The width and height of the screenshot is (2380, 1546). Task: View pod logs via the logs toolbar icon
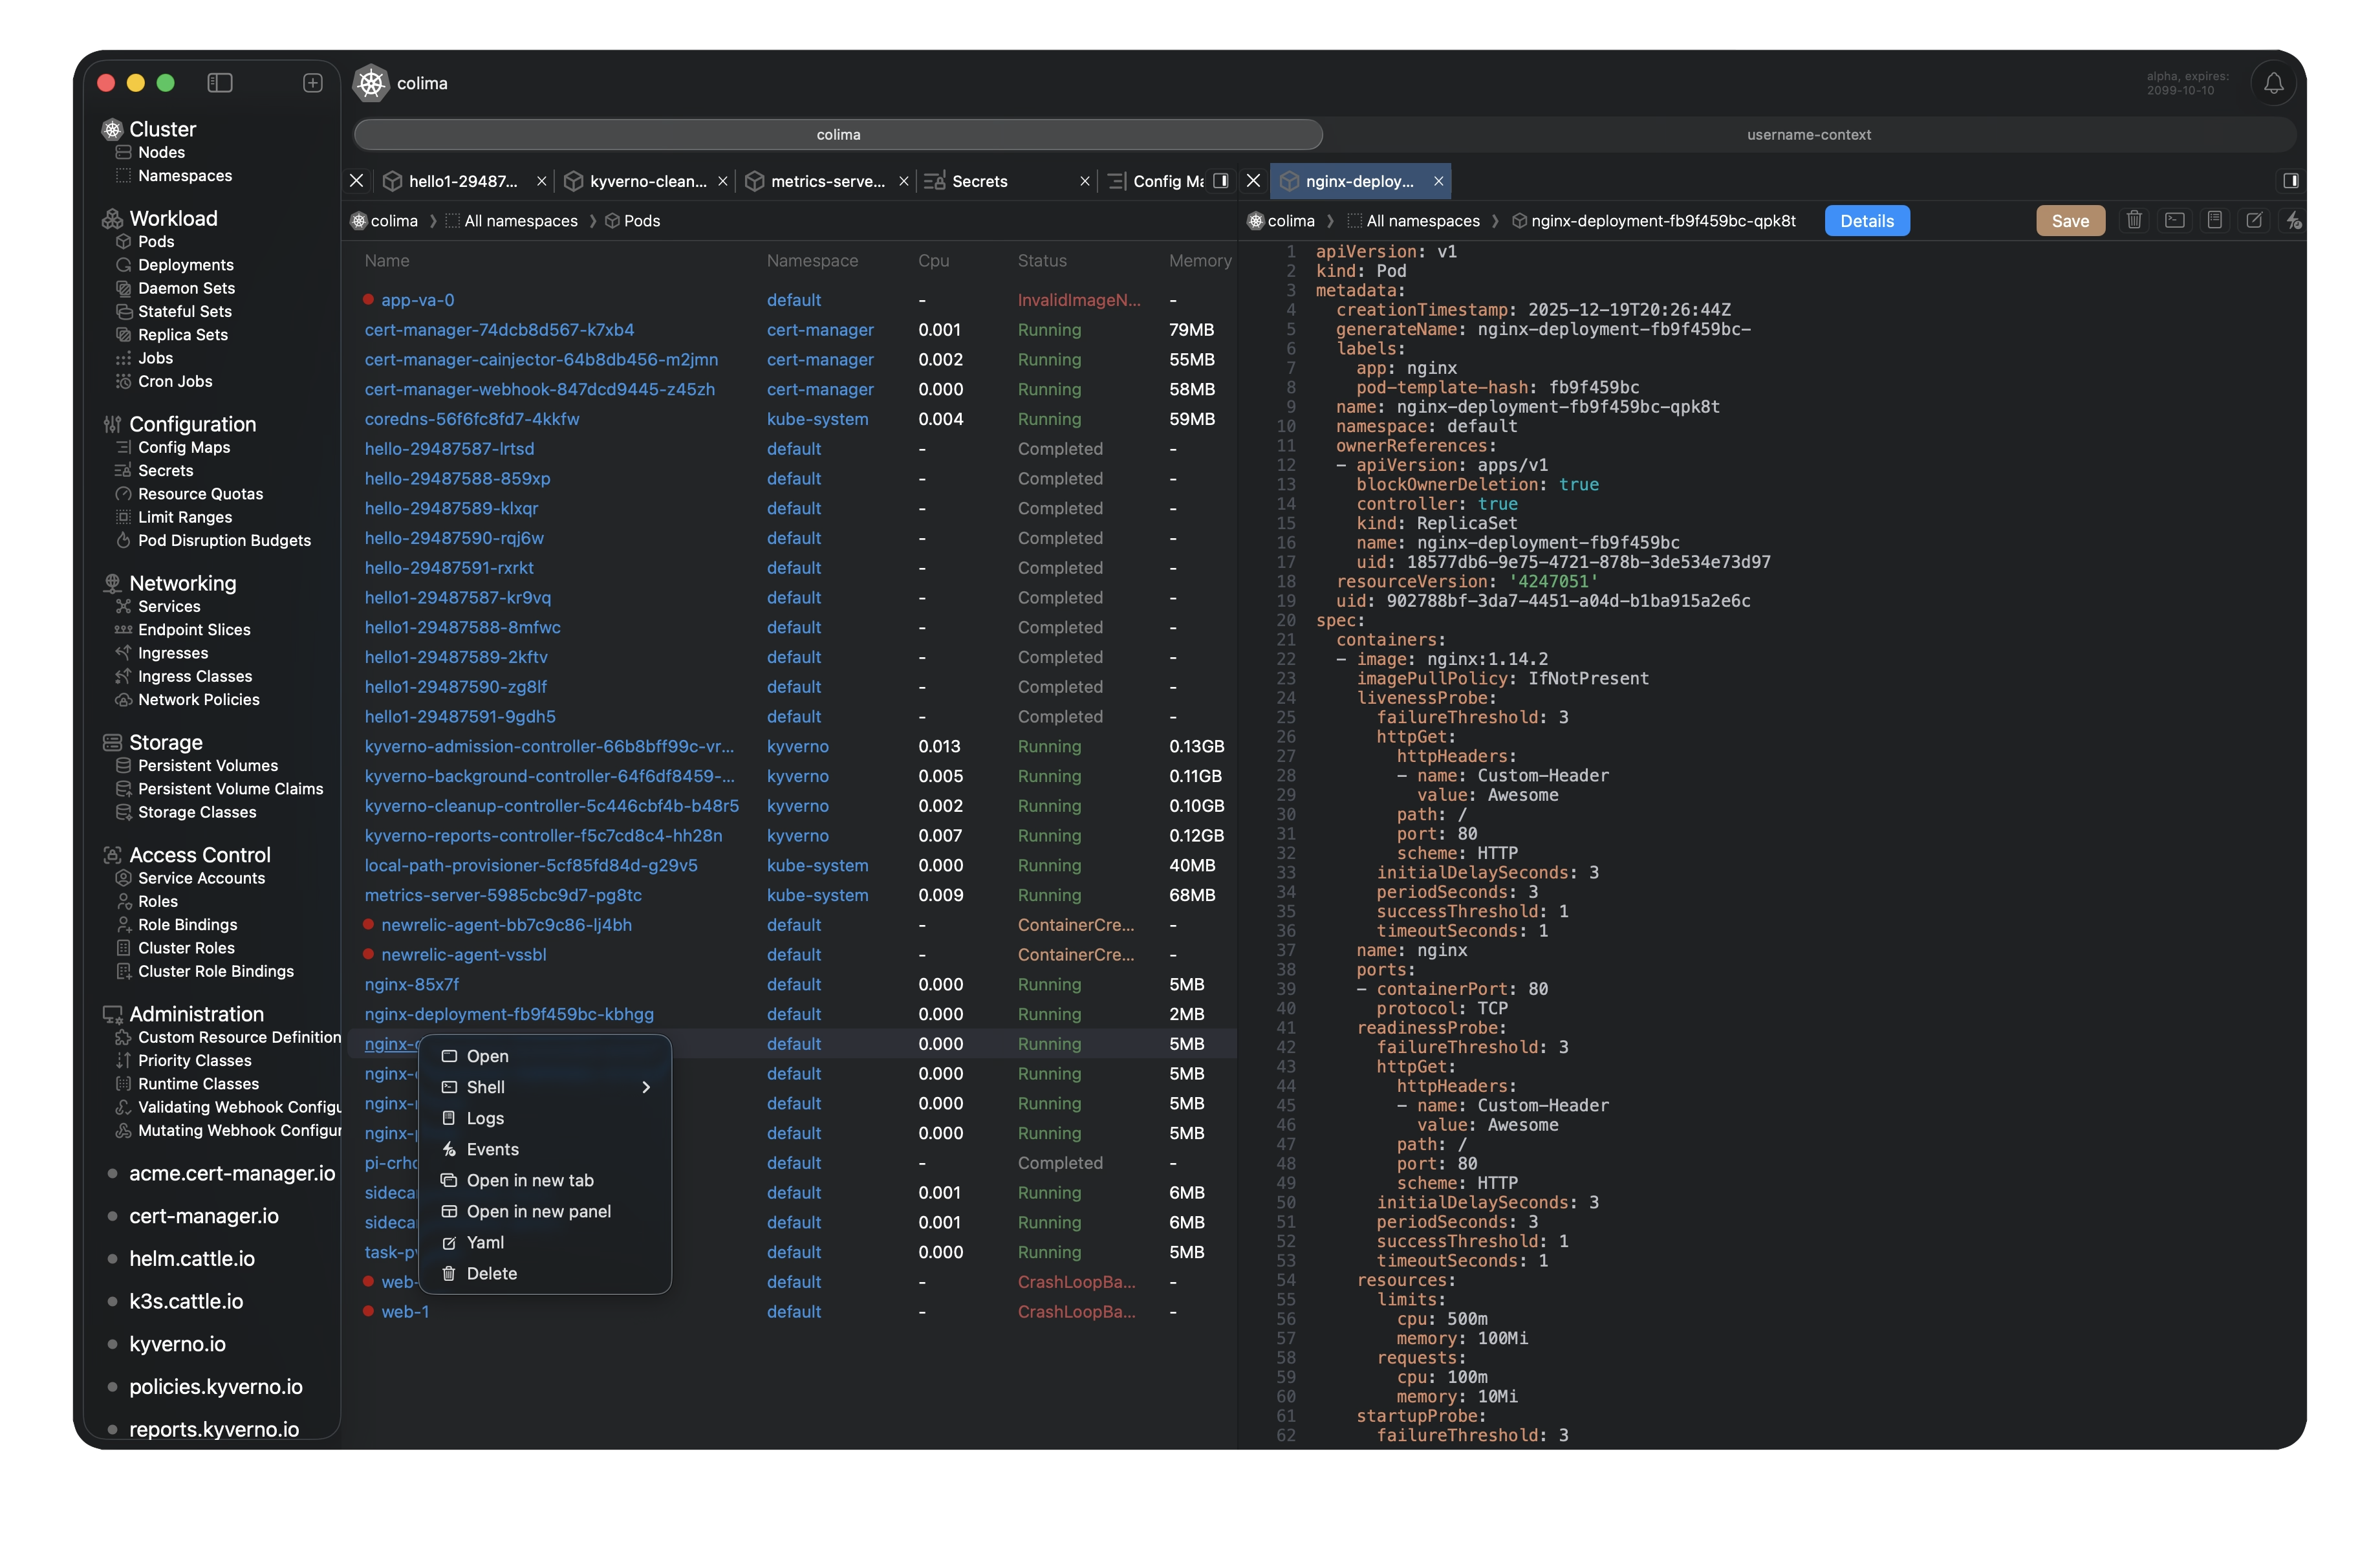(2215, 220)
